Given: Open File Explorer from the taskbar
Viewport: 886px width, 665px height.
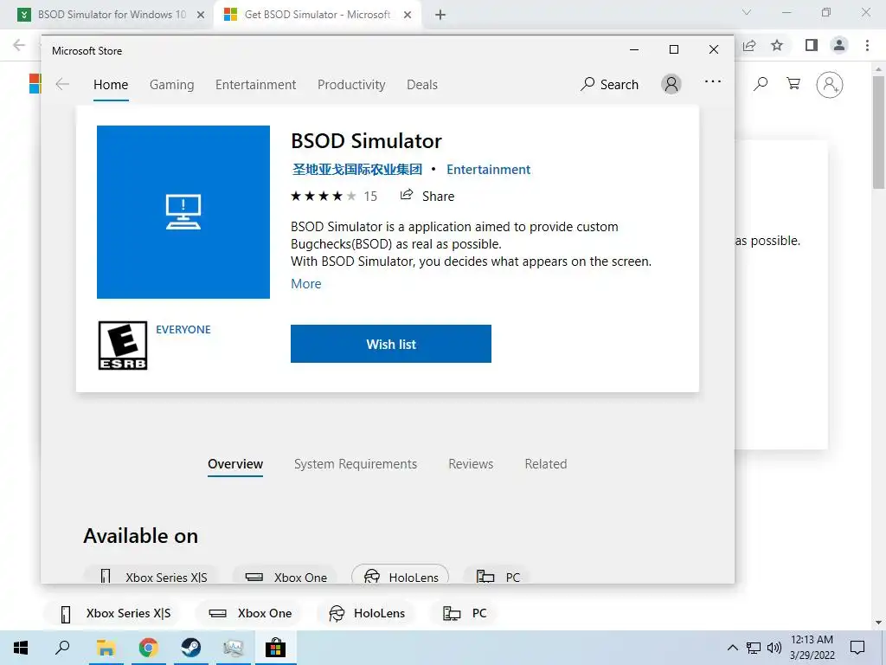Looking at the screenshot, I should tap(106, 648).
